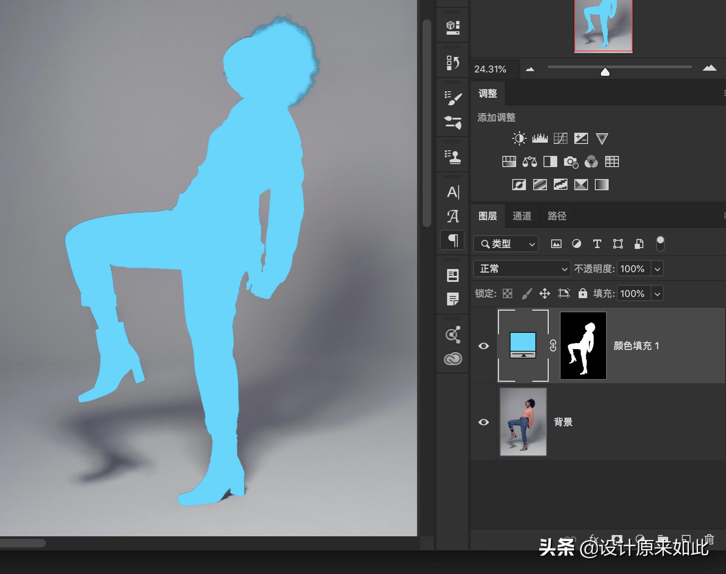Open the collapsed Paragraph panel
The image size is (726, 574).
tap(452, 240)
